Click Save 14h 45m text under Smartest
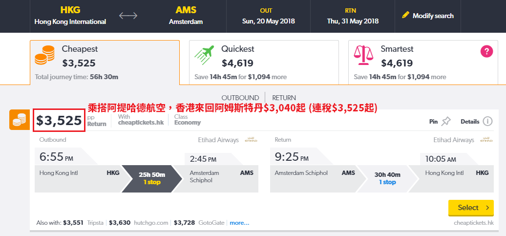The width and height of the screenshot is (506, 236). 400,77
